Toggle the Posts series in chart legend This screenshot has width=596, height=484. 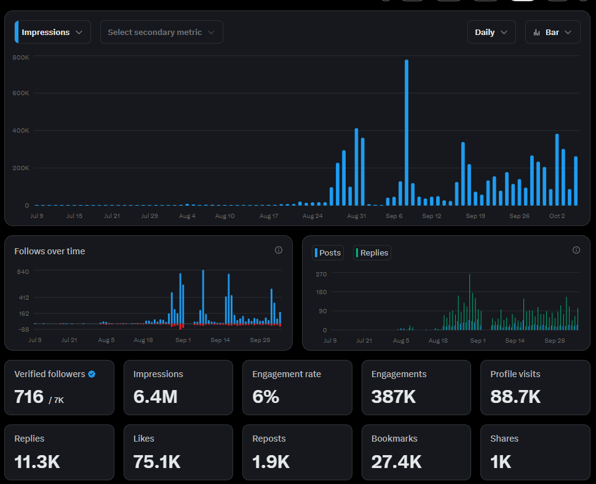coord(328,253)
